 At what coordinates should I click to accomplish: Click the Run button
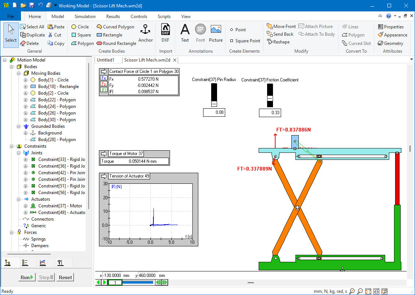[x=26, y=277]
